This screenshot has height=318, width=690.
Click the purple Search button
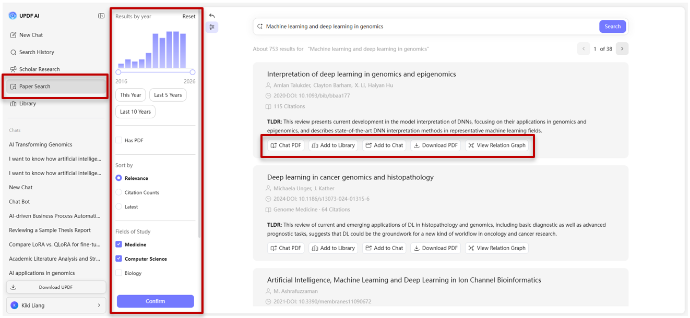pos(613,27)
